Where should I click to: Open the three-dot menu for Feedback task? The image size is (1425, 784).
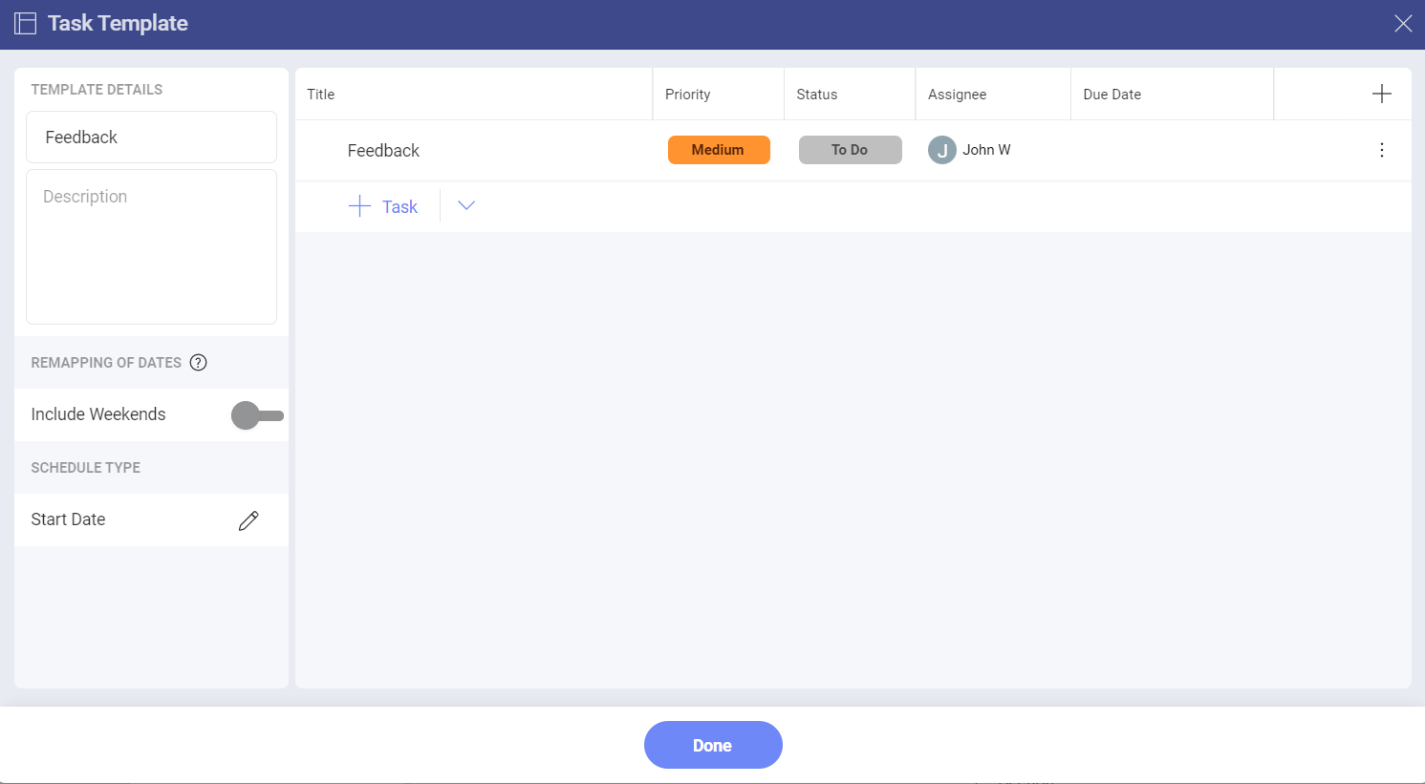[1381, 150]
